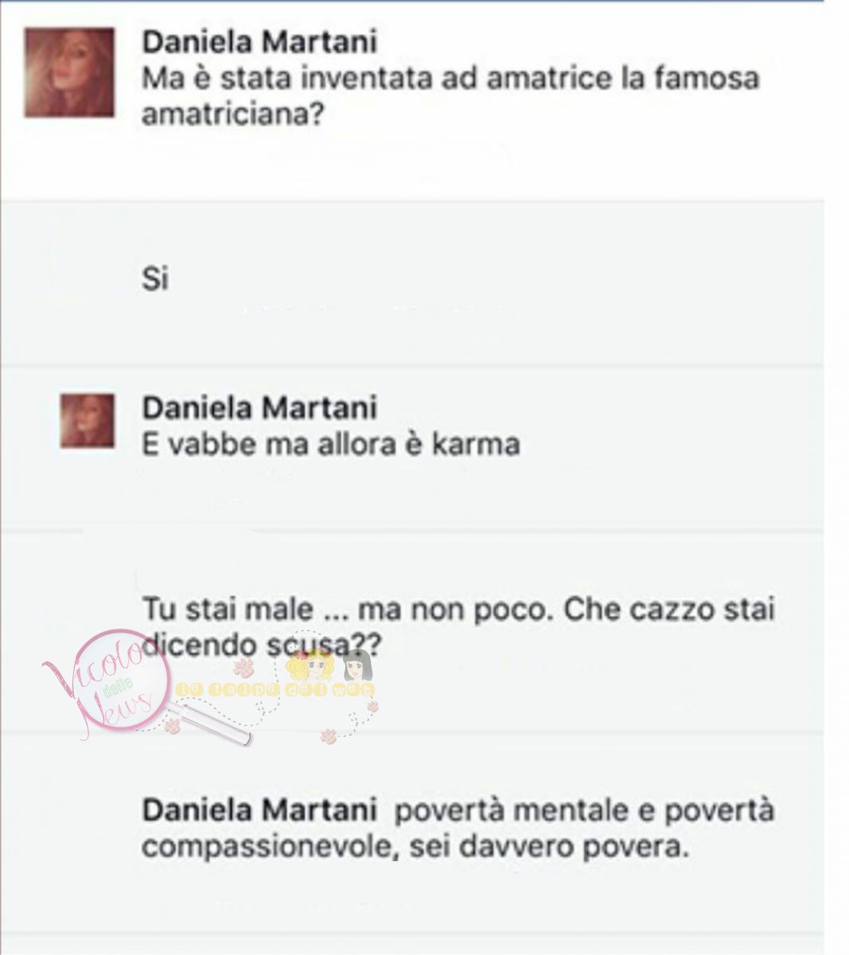
Task: Click the blonde cartoon girl icon
Action: [x=310, y=665]
